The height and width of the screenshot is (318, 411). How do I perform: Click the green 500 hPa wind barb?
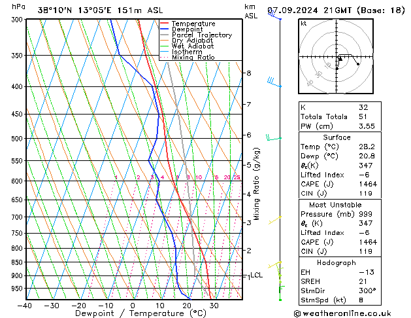click(274, 138)
